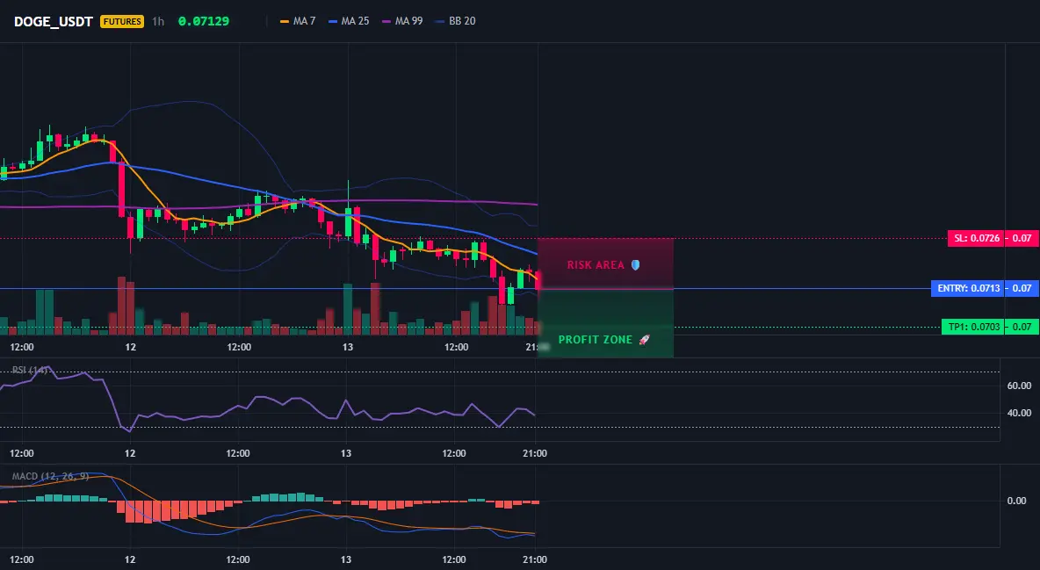This screenshot has height=570, width=1040.
Task: Toggle the MA 7 legend entry
Action: coord(298,21)
